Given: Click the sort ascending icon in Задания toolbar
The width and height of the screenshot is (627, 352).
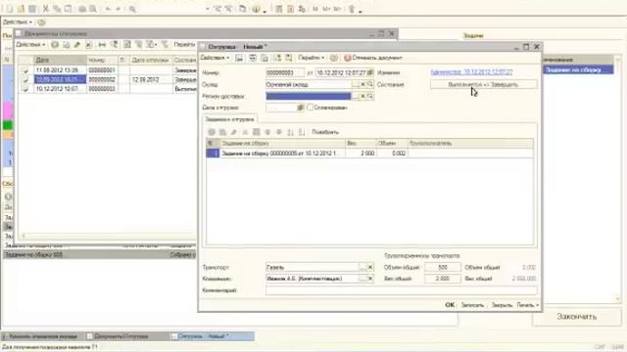Looking at the screenshot, I should click(291, 132).
